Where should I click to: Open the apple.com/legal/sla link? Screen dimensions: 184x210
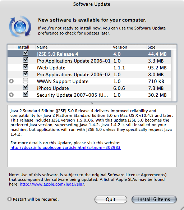click(52, 184)
